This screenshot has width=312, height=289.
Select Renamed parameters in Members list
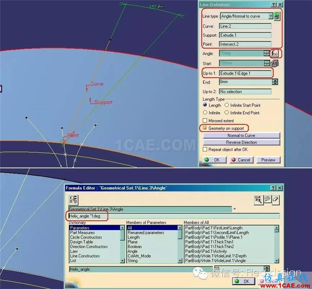[x=152, y=233]
